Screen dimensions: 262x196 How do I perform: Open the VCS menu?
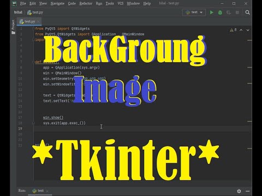121,3
